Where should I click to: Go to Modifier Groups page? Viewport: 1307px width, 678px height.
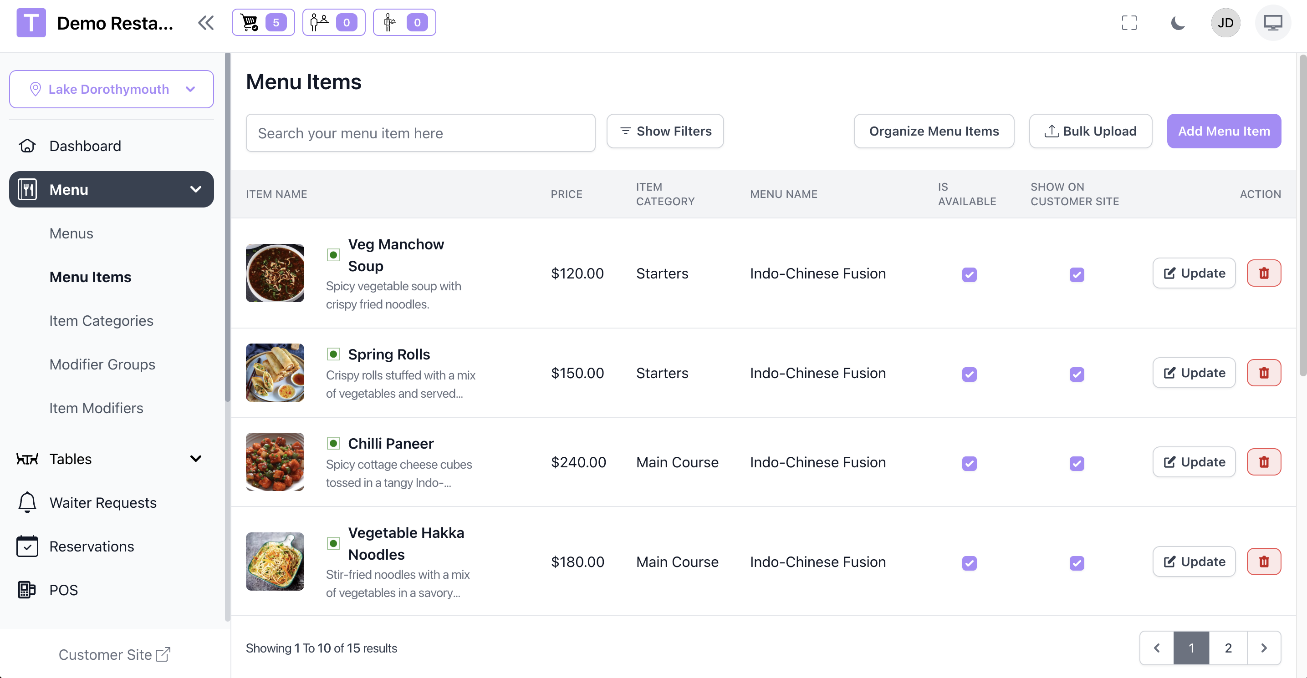102,364
